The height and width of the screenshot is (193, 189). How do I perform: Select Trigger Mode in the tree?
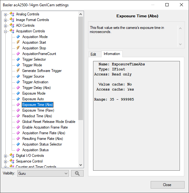coord(32,65)
